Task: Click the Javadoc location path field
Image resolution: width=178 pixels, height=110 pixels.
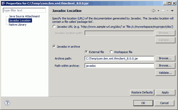Action: [119, 33]
